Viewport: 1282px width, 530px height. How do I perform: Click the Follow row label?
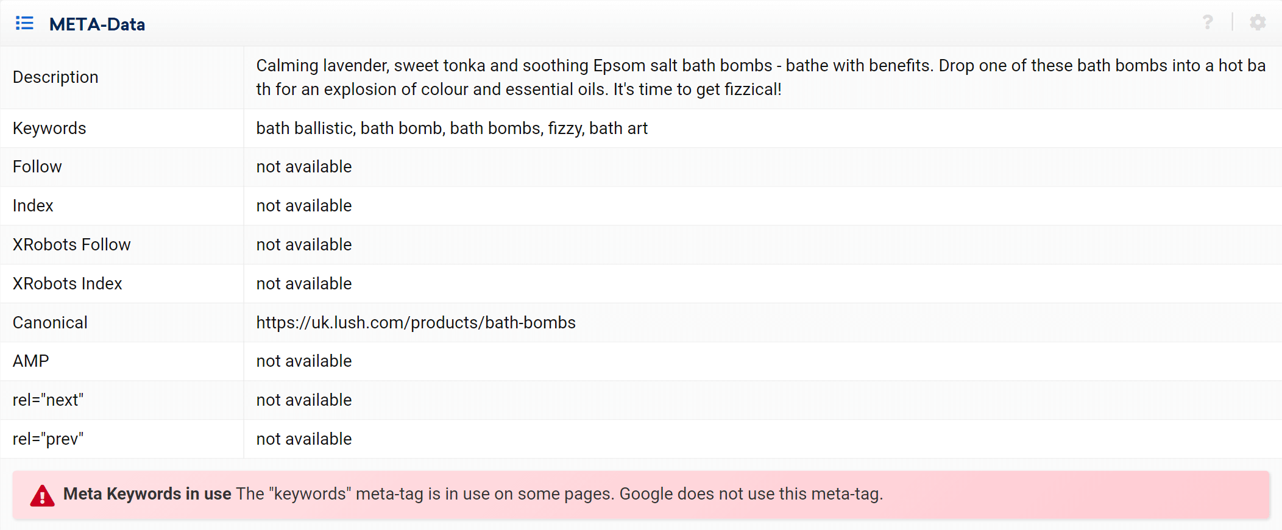point(37,167)
